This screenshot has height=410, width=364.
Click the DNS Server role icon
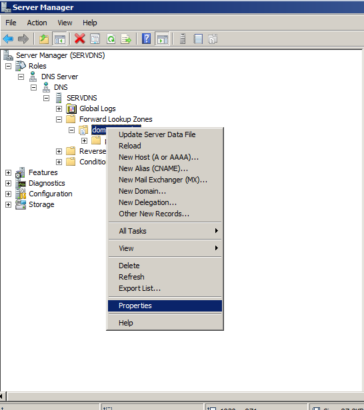click(x=33, y=77)
